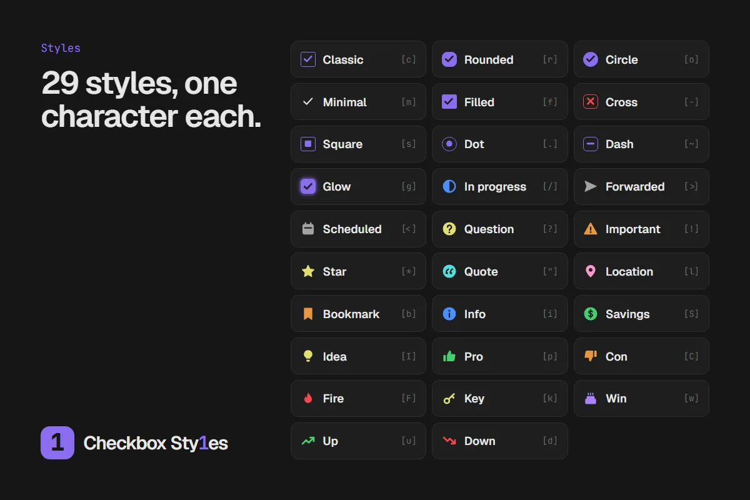Click the In progress label text
This screenshot has height=500, width=750.
(495, 187)
